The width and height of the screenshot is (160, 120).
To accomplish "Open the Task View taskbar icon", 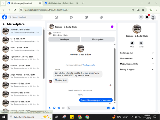I will (56, 117).
